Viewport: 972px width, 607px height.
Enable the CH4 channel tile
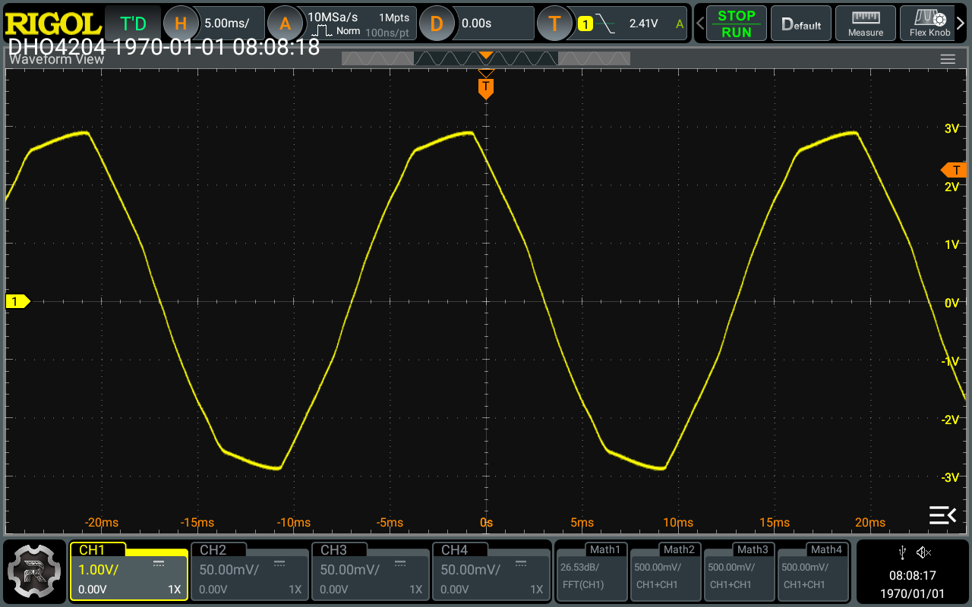point(491,571)
